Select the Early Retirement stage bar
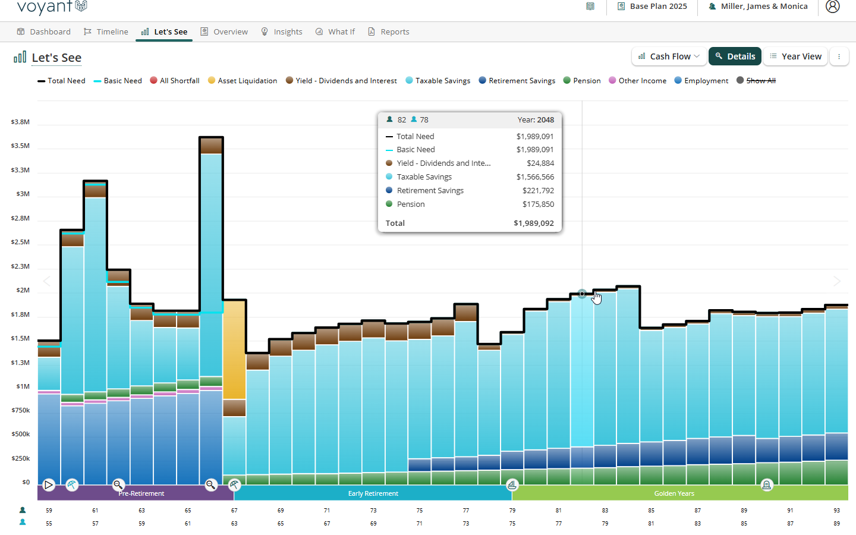The width and height of the screenshot is (856, 535). [373, 493]
